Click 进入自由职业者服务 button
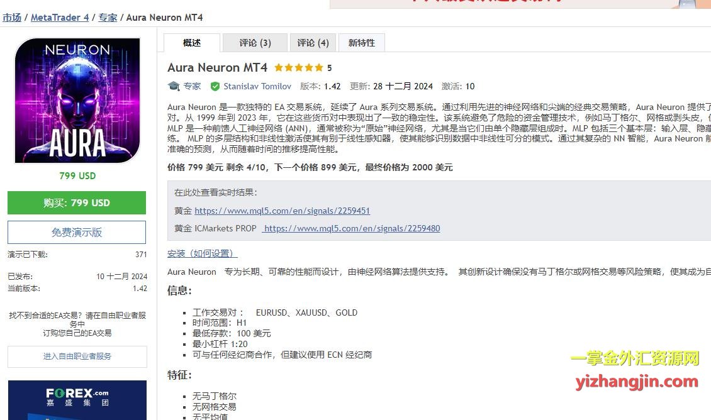The height and width of the screenshot is (420, 711). point(77,356)
